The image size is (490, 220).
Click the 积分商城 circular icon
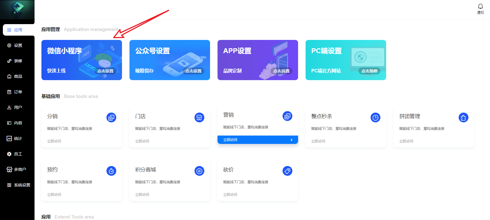tap(199, 171)
